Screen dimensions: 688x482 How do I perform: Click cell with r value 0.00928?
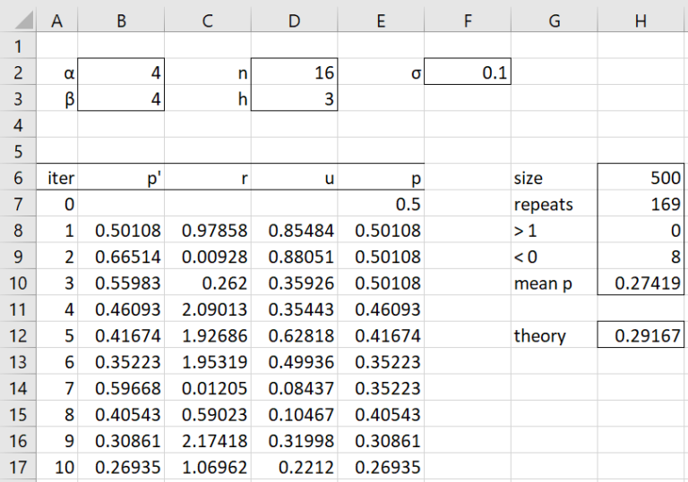208,257
